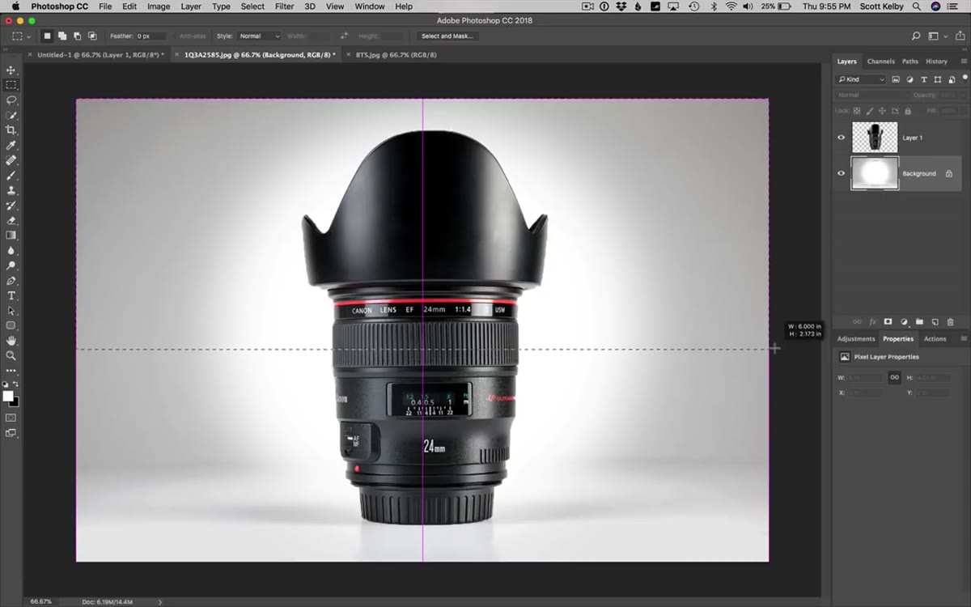The image size is (971, 607).
Task: Click the zoom percentage field in status bar
Action: point(41,601)
